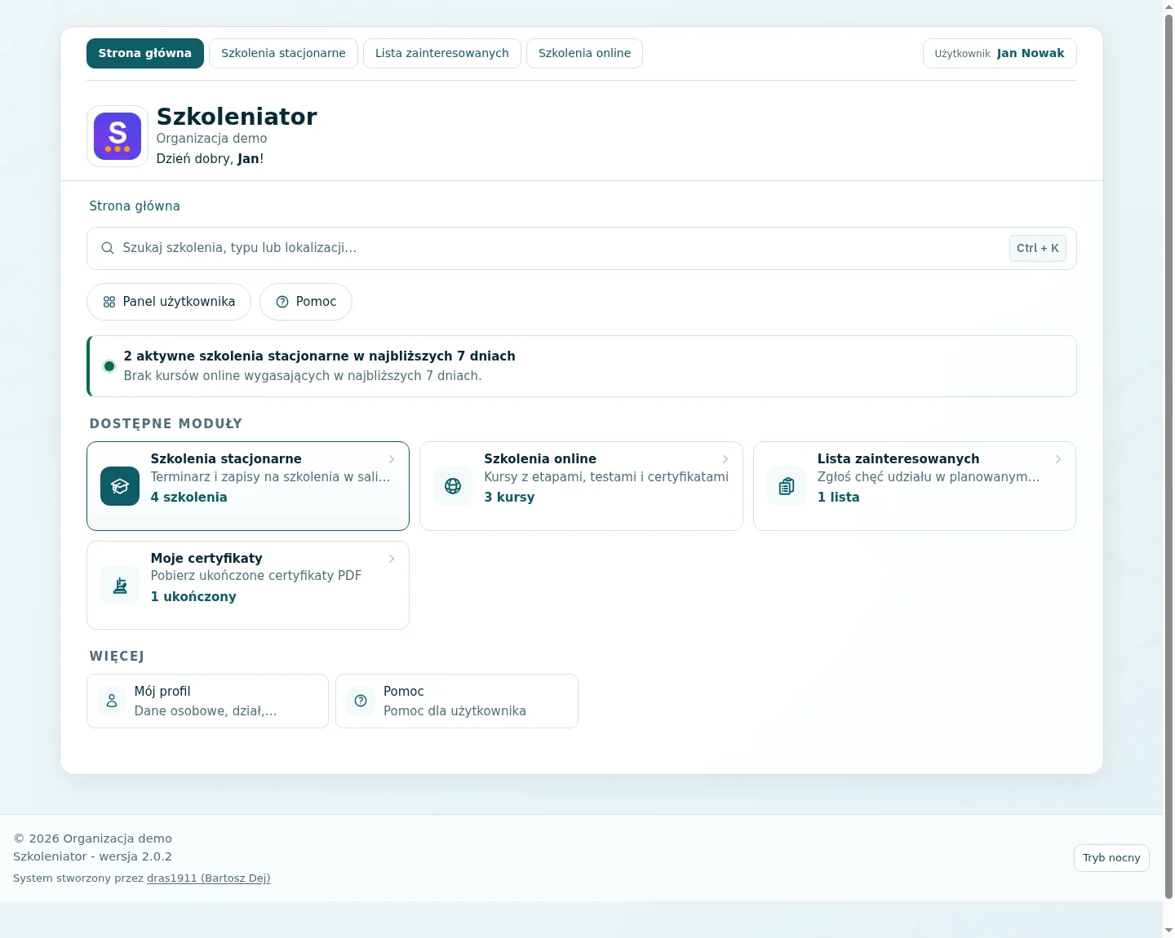Open chevron on Szkolenia online card
The width and height of the screenshot is (1175, 938).
(x=725, y=459)
